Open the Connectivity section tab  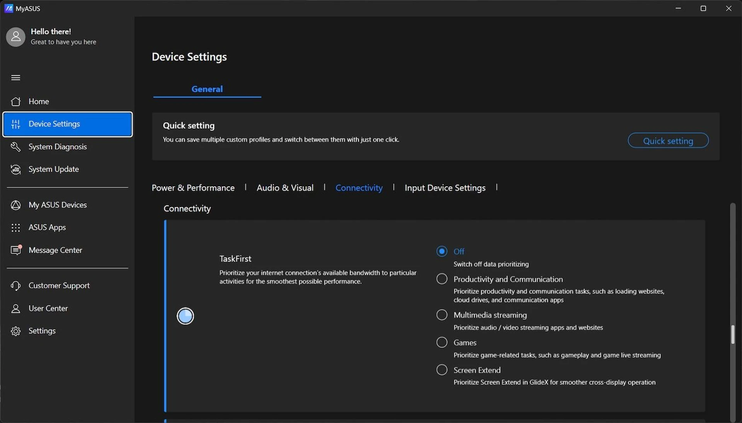pos(359,188)
